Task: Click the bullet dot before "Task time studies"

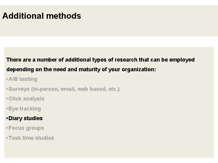Action: coord(7,138)
